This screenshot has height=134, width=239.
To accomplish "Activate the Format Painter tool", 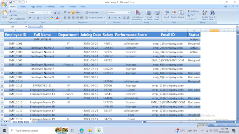I will point(17,19).
